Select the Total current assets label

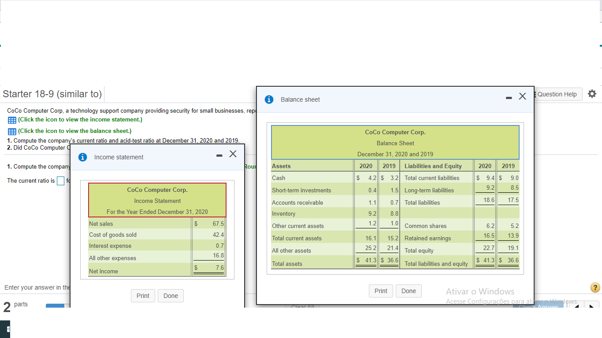[297, 238]
